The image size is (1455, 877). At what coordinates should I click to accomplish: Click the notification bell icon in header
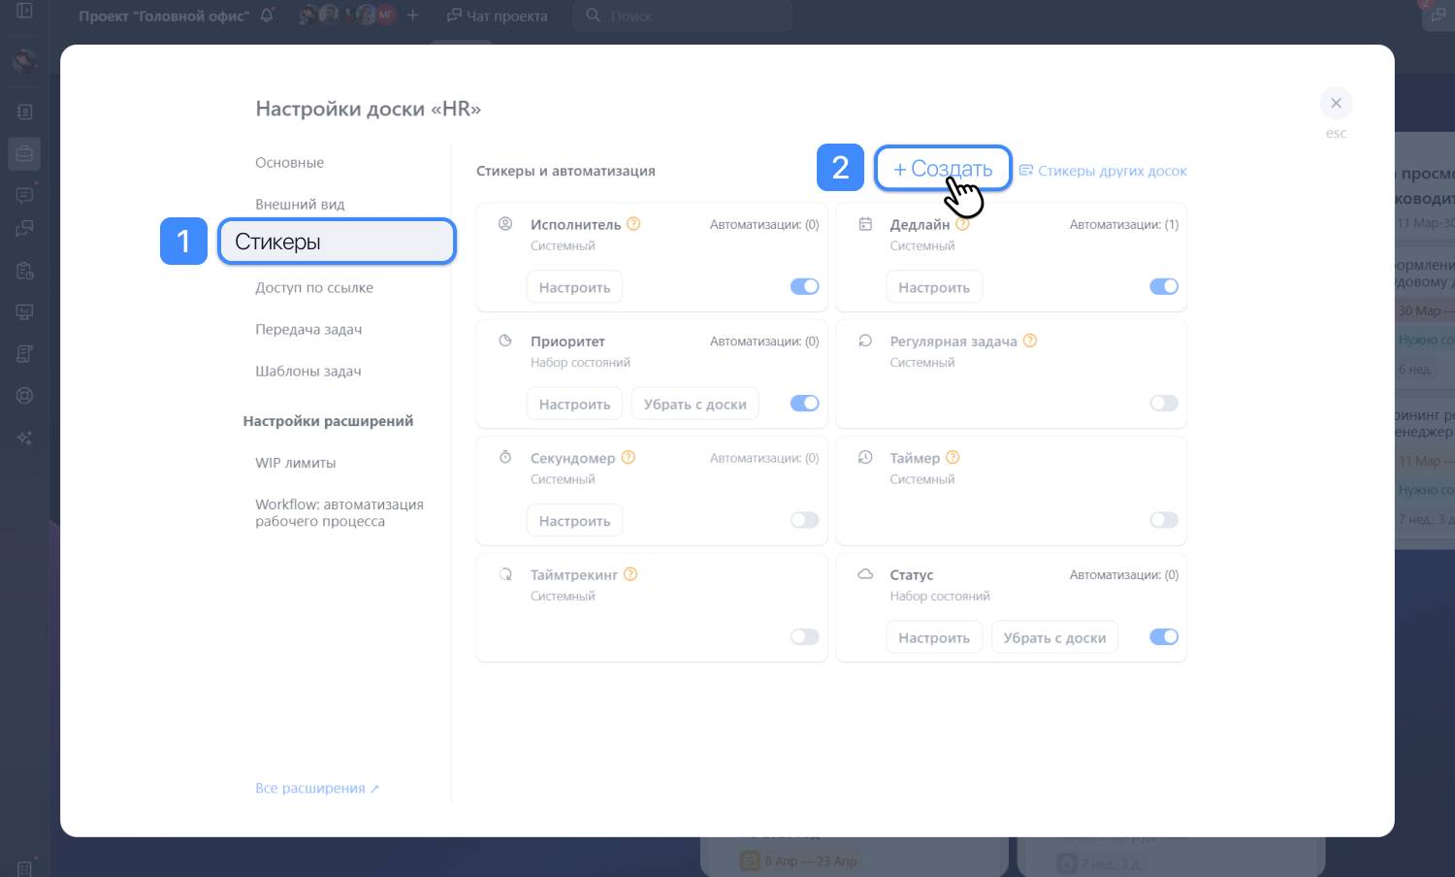pos(267,16)
